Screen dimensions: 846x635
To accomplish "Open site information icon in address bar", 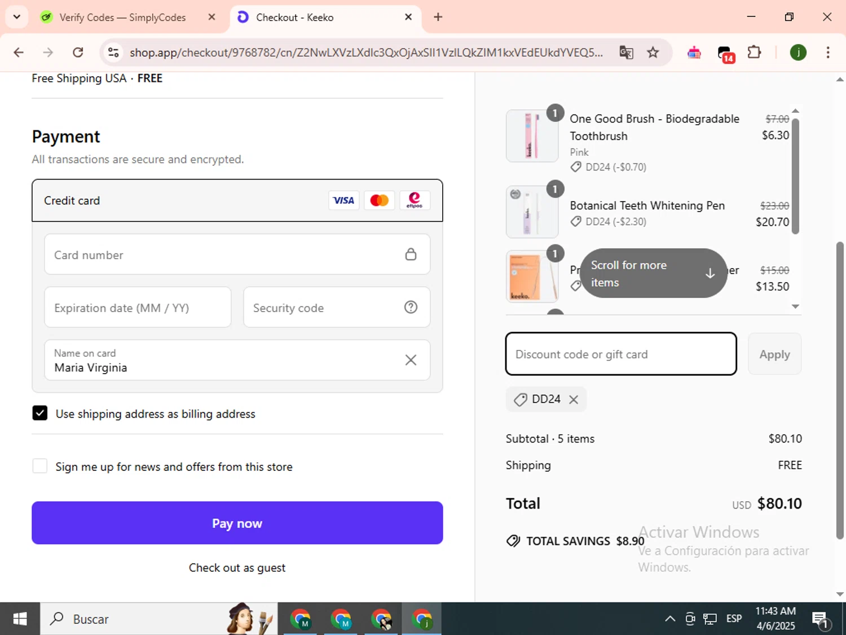I will click(113, 52).
